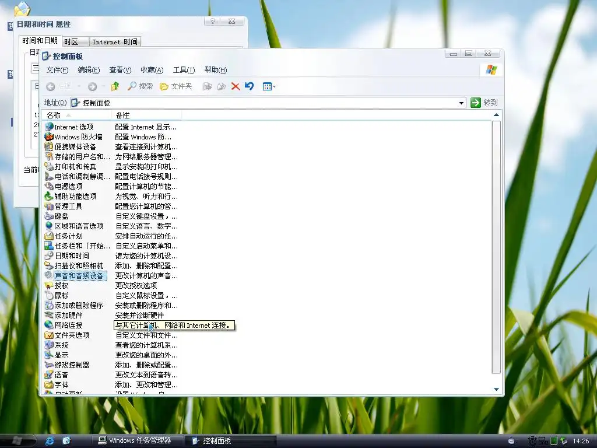Open Windows 防火墙 icon
This screenshot has height=448, width=597.
(49, 136)
